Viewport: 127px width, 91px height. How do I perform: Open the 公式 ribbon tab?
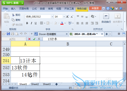pos(34,9)
